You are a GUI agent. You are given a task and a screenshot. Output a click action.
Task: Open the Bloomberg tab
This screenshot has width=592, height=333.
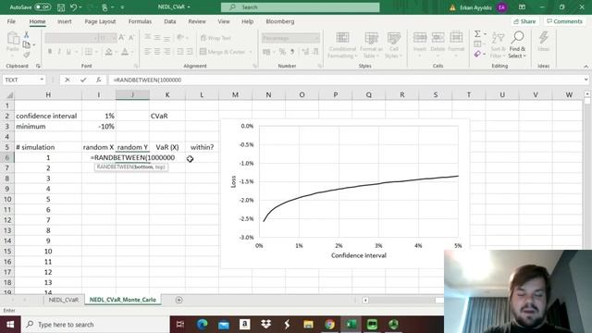tap(280, 21)
